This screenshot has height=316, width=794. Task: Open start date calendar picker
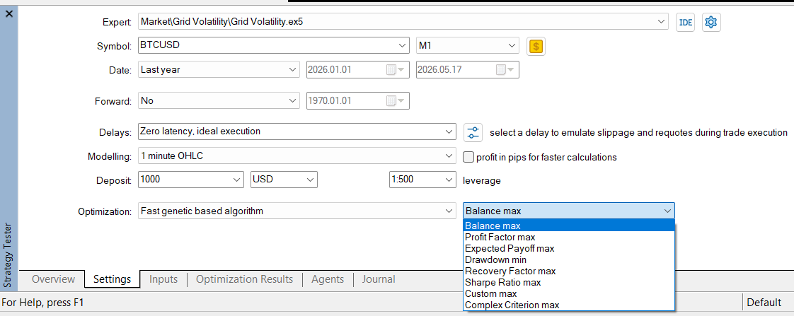click(396, 70)
